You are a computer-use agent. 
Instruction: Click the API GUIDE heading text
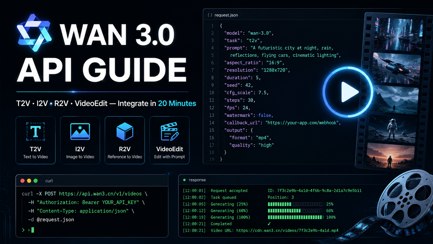pyautogui.click(x=102, y=69)
